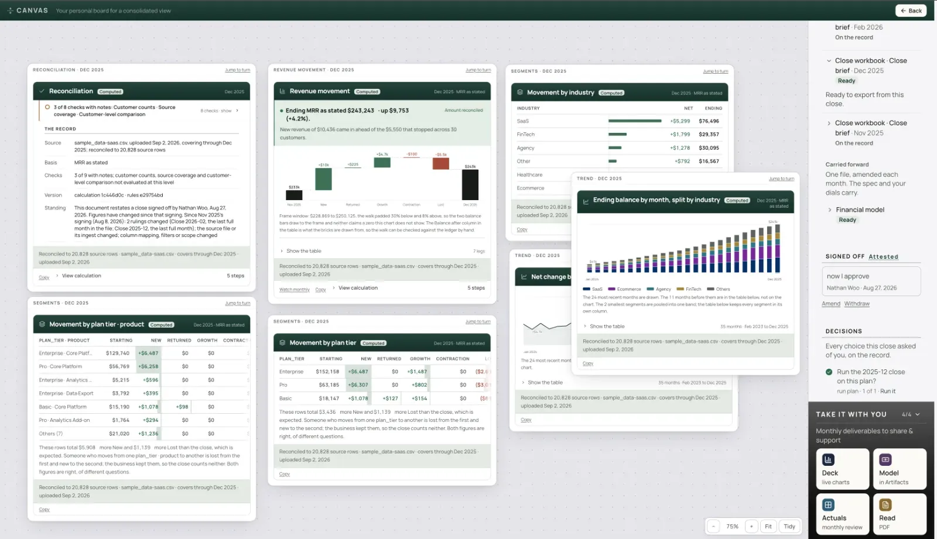The image size is (937, 539).
Task: Expand the Close workbook Nov 2025 item
Action: click(829, 123)
